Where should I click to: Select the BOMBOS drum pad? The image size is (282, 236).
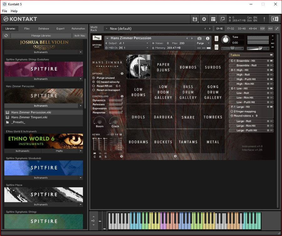click(x=188, y=67)
